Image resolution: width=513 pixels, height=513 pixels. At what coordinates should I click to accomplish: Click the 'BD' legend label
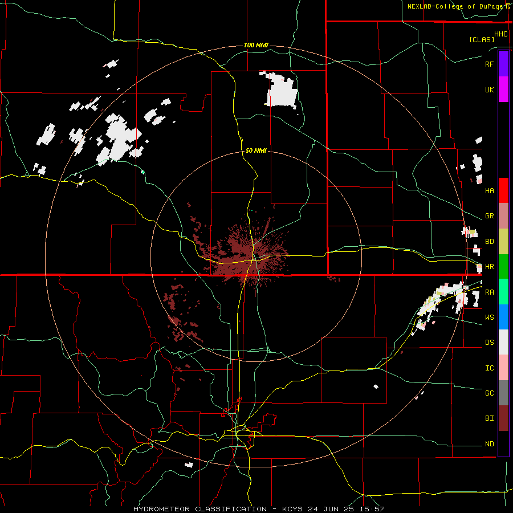[x=489, y=242]
